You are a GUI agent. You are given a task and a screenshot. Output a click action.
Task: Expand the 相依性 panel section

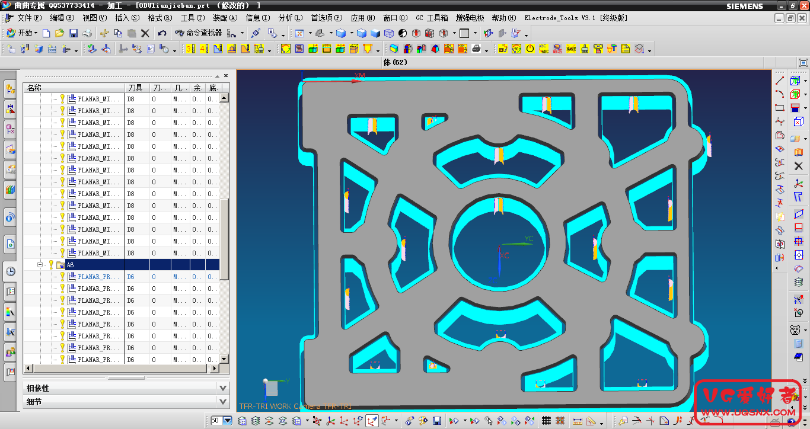click(x=223, y=388)
